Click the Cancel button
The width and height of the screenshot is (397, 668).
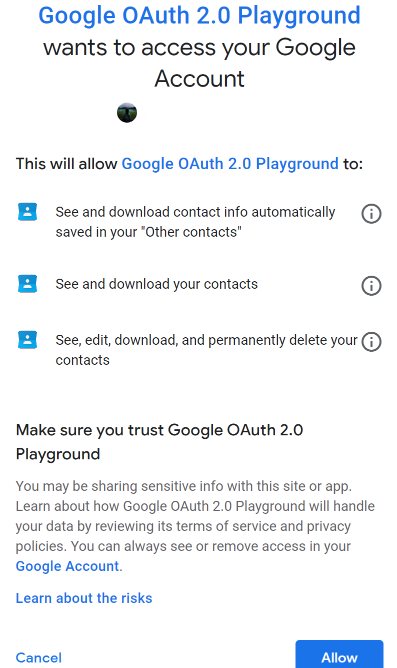(x=39, y=657)
